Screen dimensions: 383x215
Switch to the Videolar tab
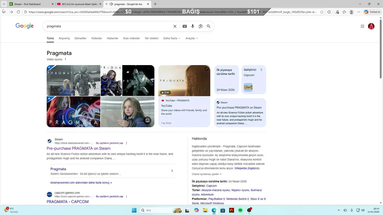pos(97,38)
